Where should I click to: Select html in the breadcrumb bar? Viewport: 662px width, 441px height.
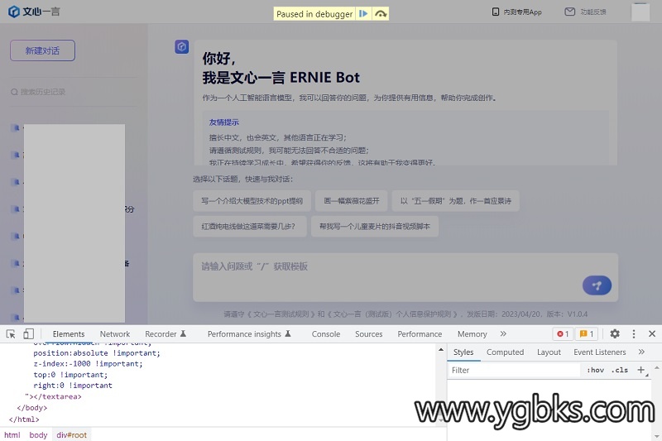[x=12, y=434]
